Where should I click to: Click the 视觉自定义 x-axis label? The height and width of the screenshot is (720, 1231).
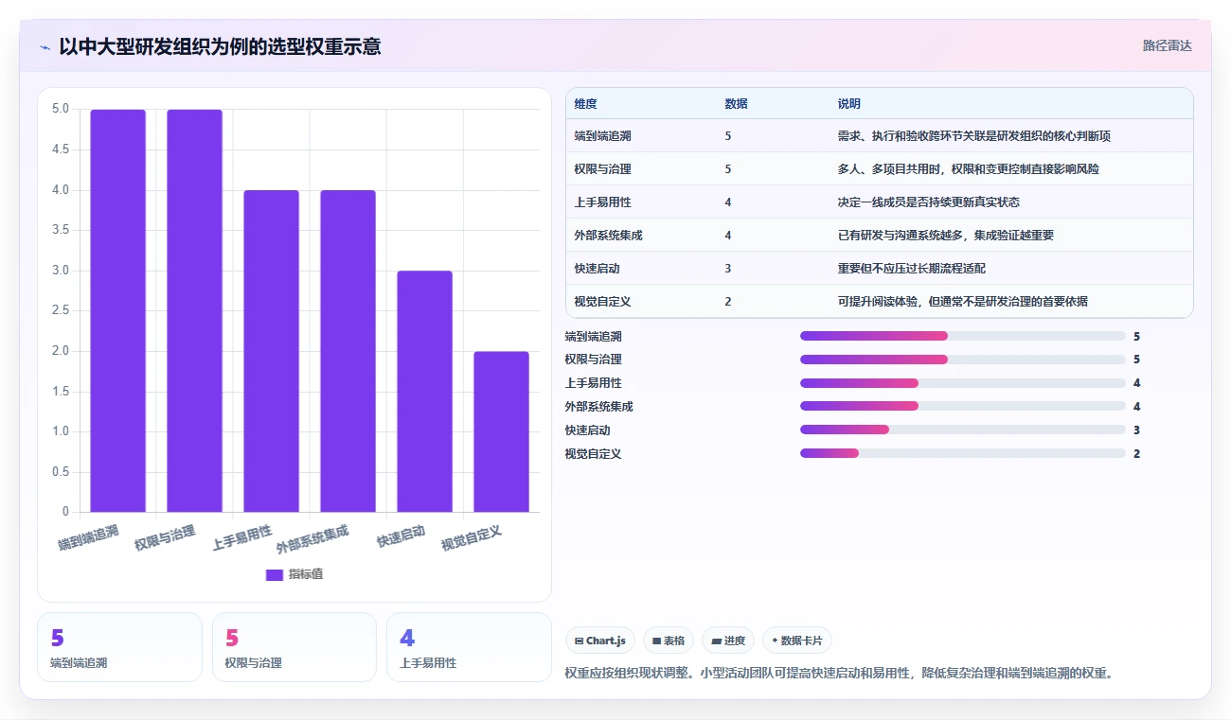pyautogui.click(x=472, y=537)
